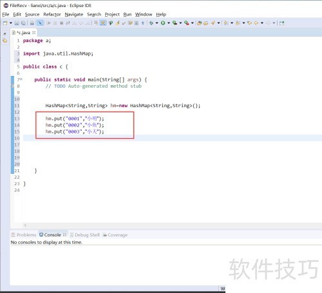Click the back navigation arrow
Image resolution: width=322 pixels, height=293 pixels.
[256, 23]
